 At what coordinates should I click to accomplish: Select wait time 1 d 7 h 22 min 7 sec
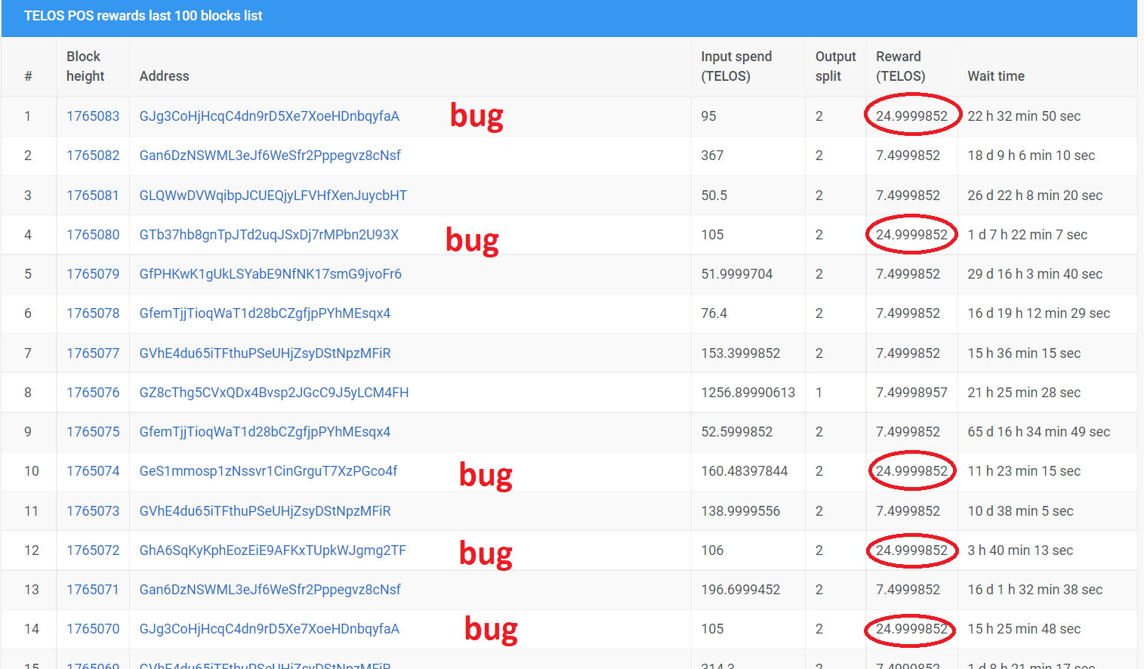[1028, 235]
